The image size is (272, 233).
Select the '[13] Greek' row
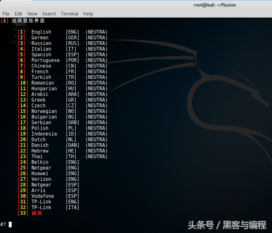click(x=63, y=100)
